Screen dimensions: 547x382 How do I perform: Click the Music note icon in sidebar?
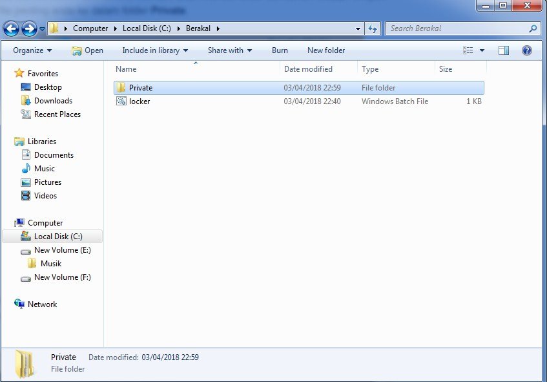point(26,168)
